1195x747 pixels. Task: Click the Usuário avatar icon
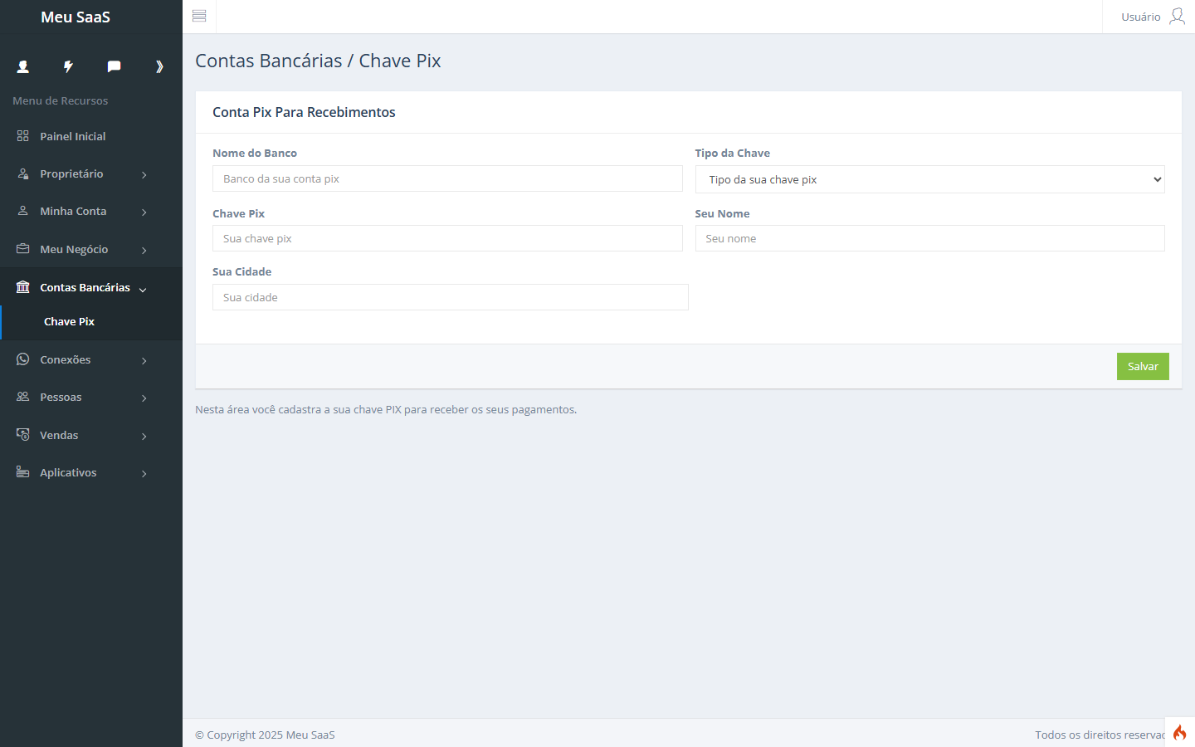[x=1177, y=17]
